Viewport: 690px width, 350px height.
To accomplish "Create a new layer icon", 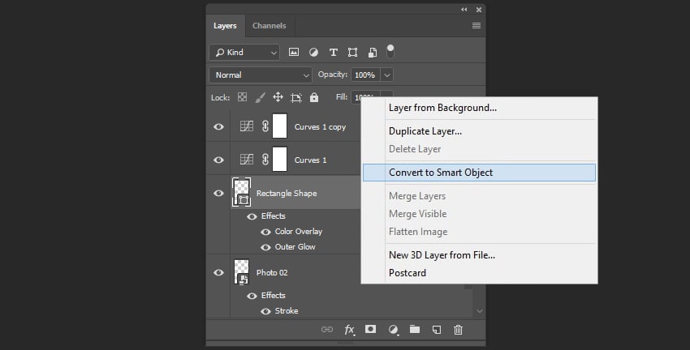I will click(x=436, y=330).
